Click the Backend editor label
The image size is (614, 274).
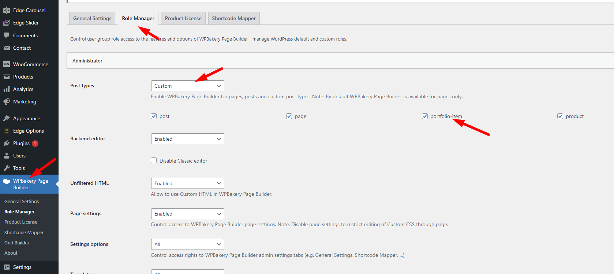point(88,138)
